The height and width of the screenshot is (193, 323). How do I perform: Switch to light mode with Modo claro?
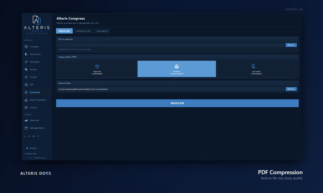click(x=31, y=154)
